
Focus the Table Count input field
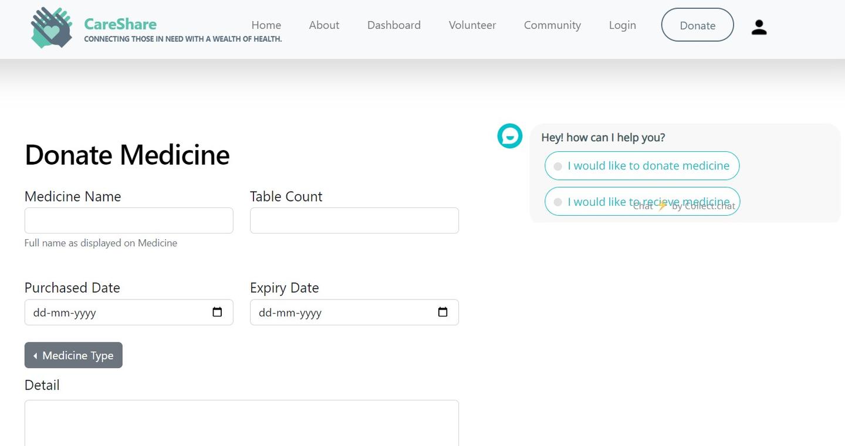coord(354,220)
